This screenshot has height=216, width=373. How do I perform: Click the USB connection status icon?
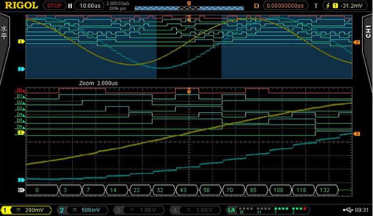348,210
